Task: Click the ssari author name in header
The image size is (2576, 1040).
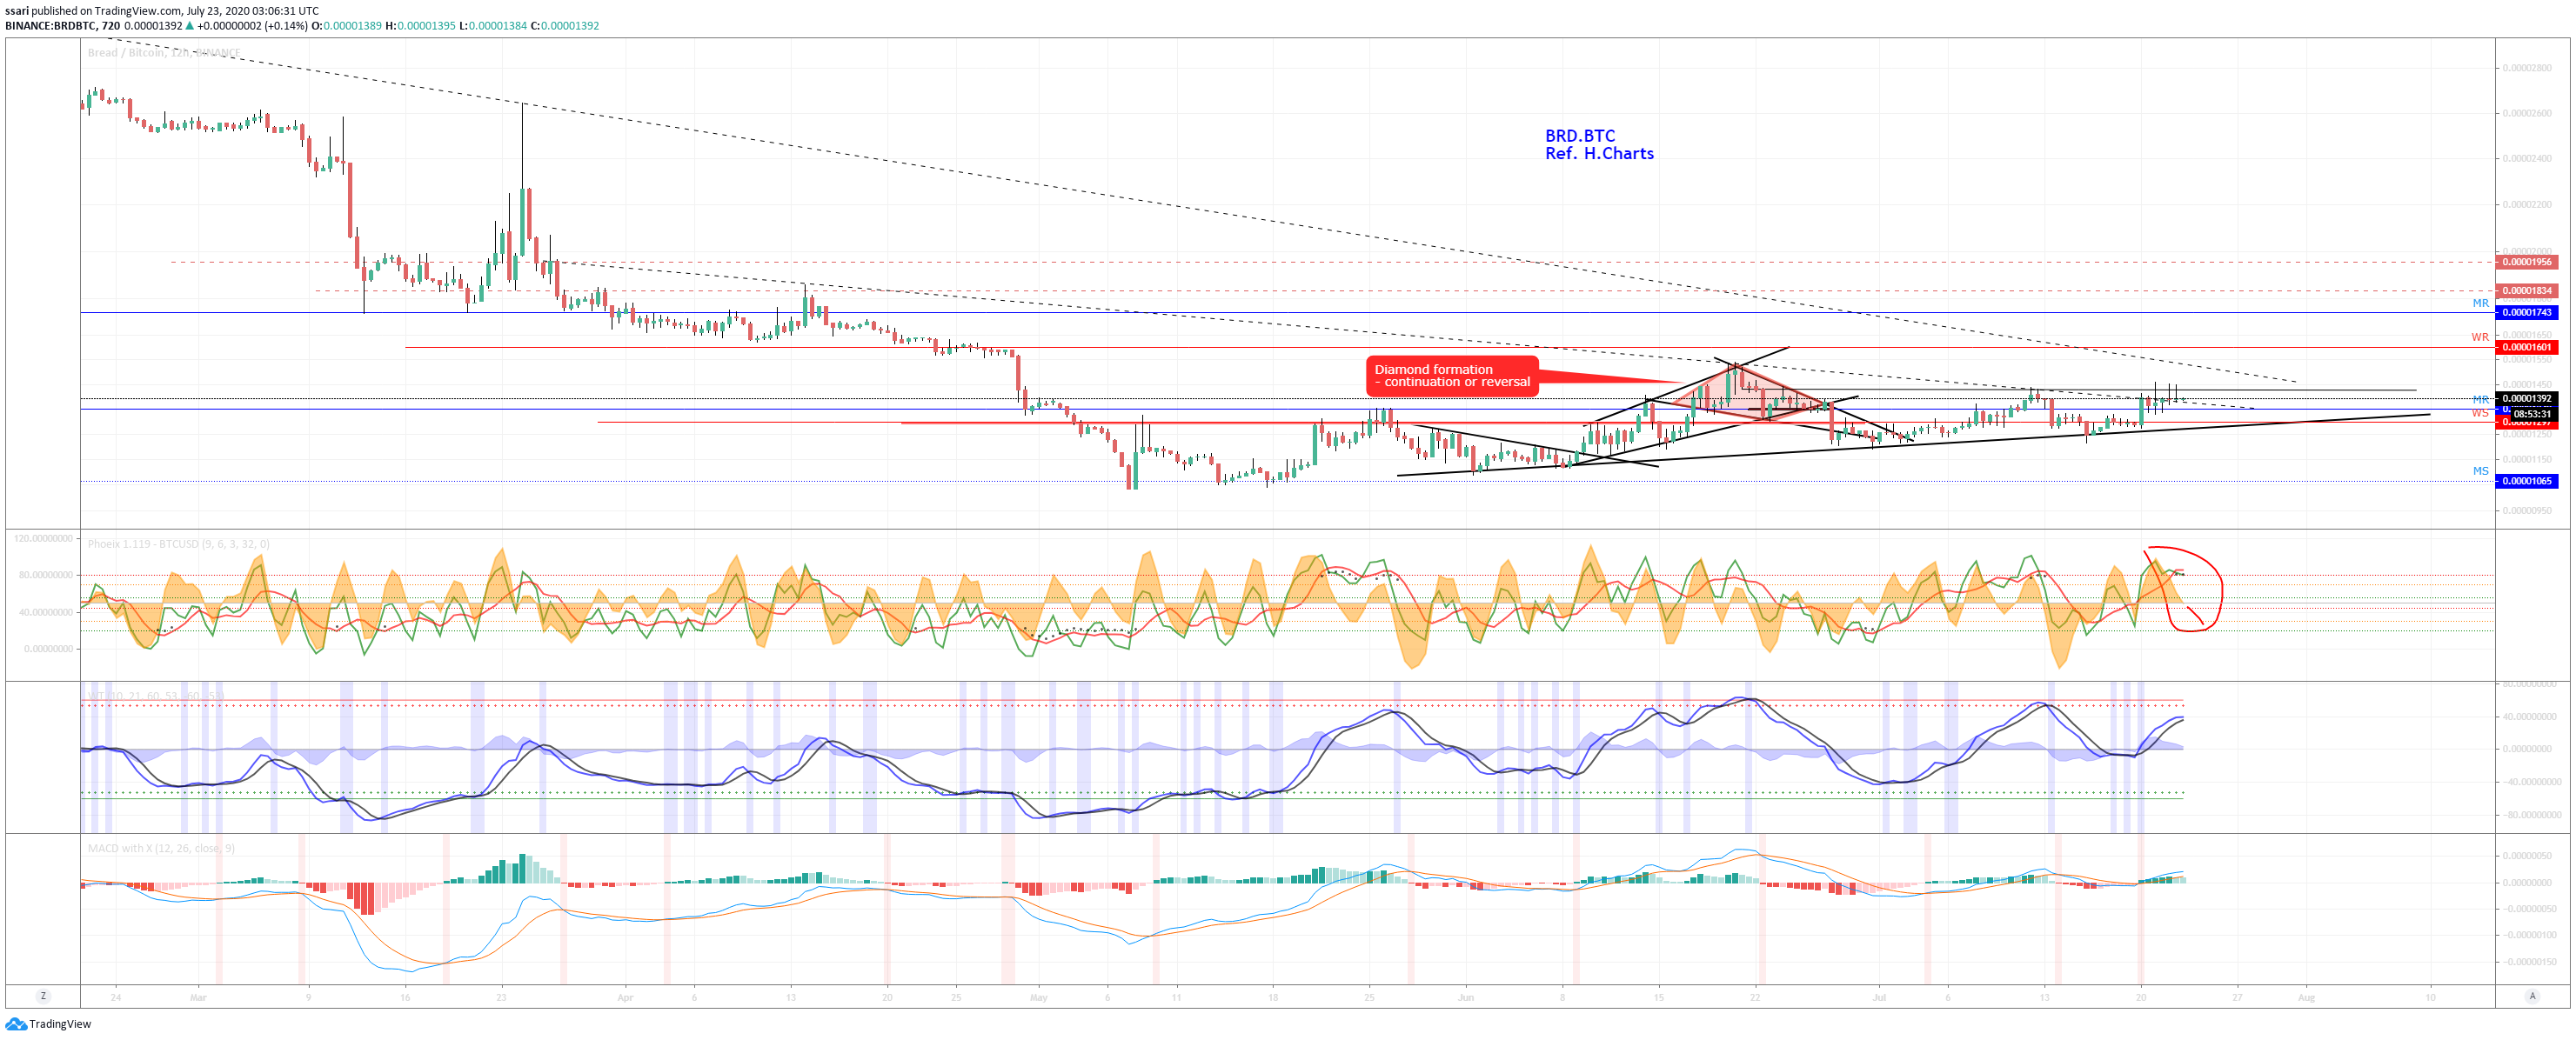Action: [17, 11]
